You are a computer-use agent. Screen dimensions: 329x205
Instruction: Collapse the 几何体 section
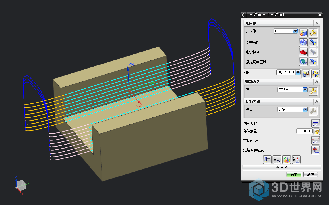click(316, 23)
